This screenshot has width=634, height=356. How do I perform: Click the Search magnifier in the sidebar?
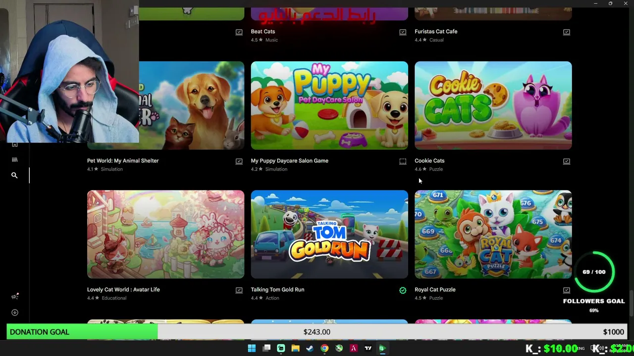pyautogui.click(x=14, y=176)
